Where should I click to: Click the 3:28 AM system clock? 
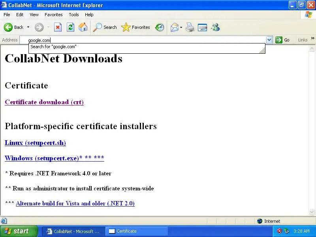pyautogui.click(x=301, y=231)
